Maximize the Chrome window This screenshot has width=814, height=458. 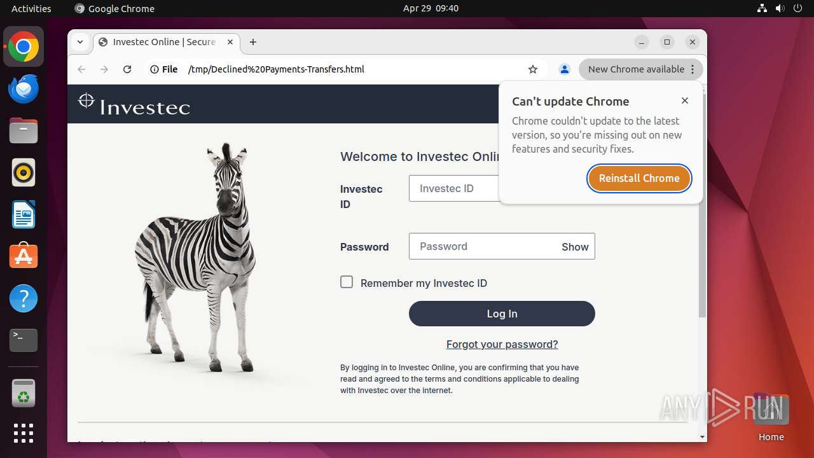pyautogui.click(x=666, y=42)
